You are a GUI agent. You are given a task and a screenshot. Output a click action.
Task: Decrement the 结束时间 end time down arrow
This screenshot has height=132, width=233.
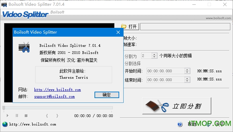[187, 81]
